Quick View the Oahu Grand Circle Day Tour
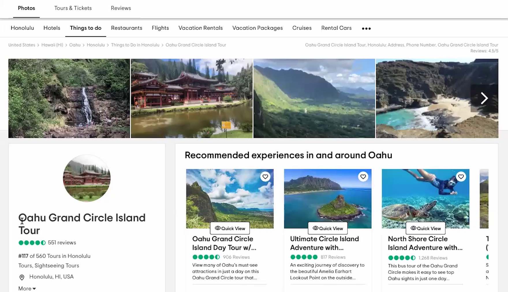Image resolution: width=508 pixels, height=292 pixels. pos(230,228)
